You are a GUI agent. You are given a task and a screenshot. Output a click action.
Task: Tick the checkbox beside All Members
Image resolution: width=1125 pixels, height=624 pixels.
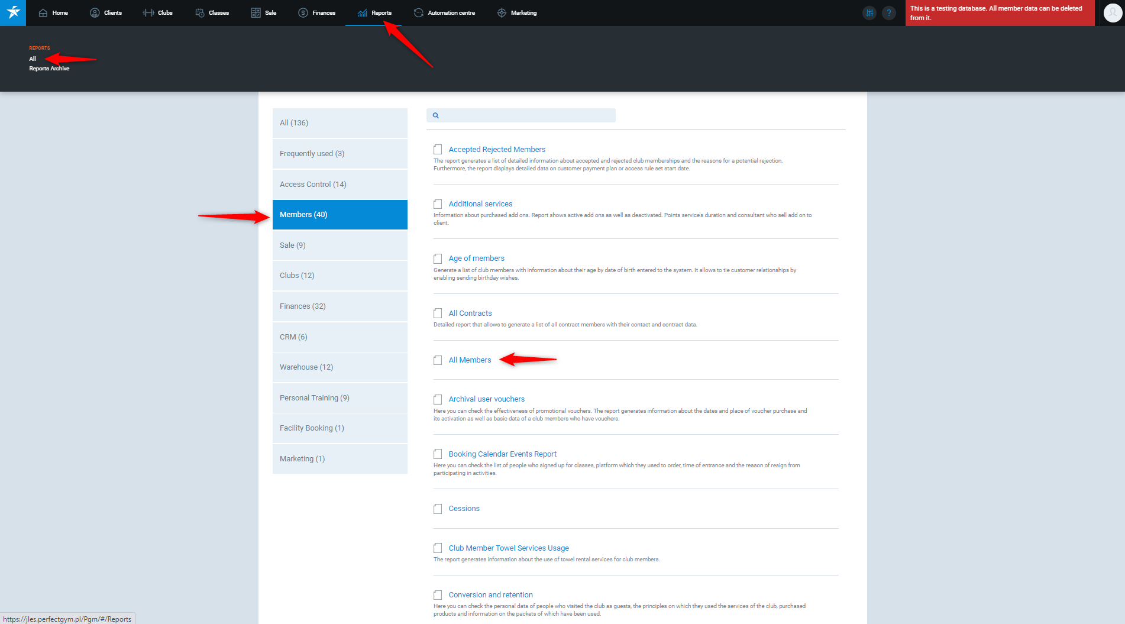[438, 360]
